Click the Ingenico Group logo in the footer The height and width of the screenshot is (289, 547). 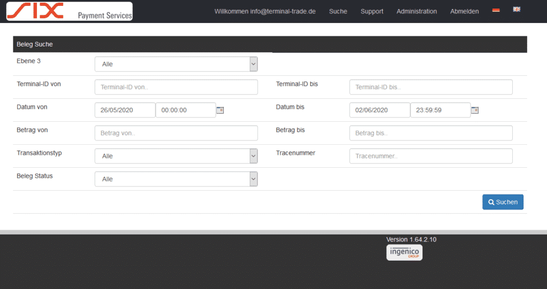click(404, 252)
